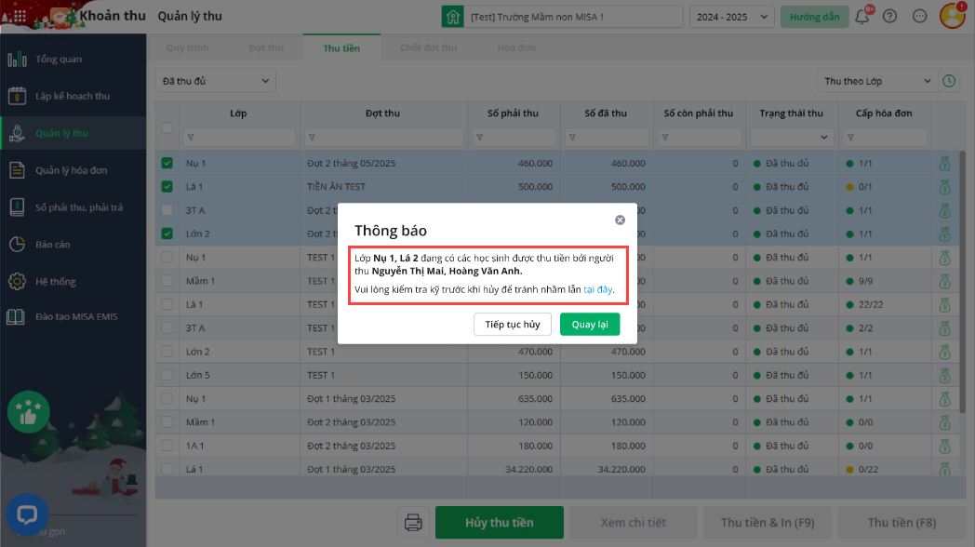
Task: Uncheck the first Lớn 2 row checkbox
Action: click(167, 233)
